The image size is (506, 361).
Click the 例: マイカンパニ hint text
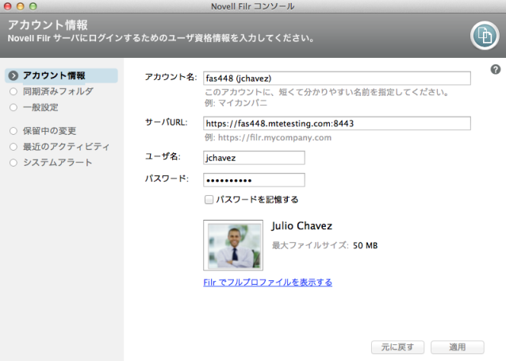tap(236, 103)
